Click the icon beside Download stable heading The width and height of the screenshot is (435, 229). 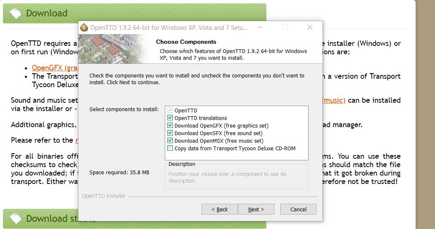click(x=16, y=218)
